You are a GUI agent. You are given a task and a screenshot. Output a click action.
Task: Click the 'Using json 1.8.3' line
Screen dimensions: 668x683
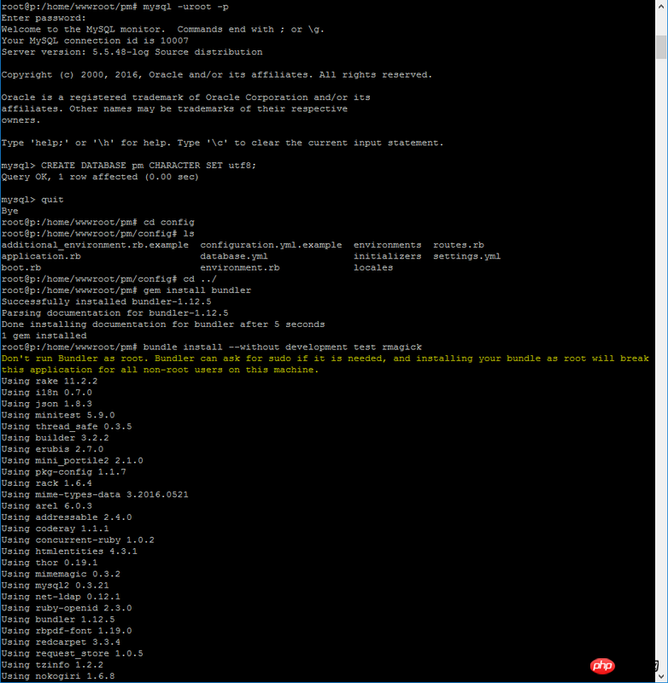click(x=47, y=403)
